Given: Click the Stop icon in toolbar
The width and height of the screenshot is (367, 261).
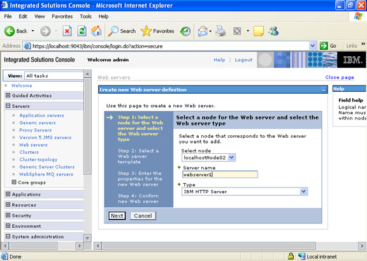Looking at the screenshot, I should (x=67, y=31).
